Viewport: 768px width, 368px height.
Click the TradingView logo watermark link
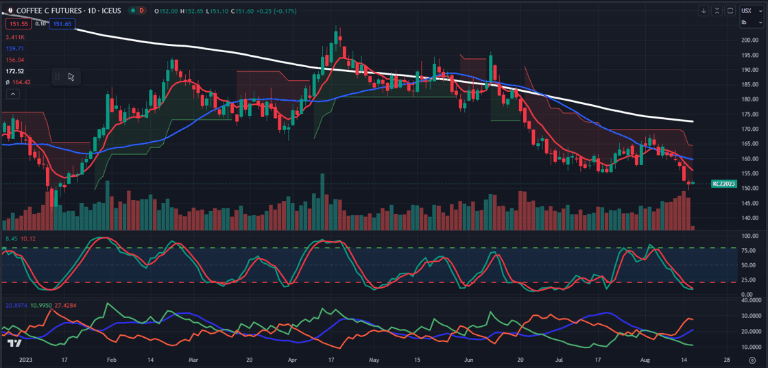click(14, 343)
